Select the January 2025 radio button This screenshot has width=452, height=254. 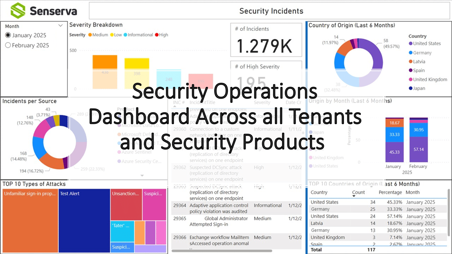8,35
